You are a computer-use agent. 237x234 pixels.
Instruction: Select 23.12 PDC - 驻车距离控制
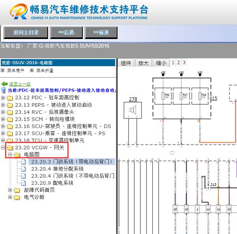47,98
